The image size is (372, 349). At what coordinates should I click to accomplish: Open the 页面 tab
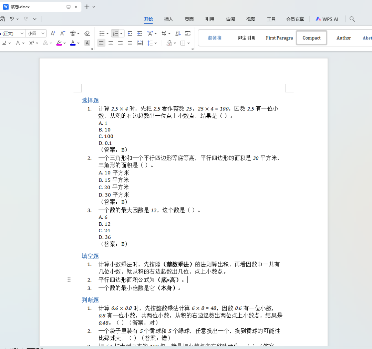click(189, 19)
